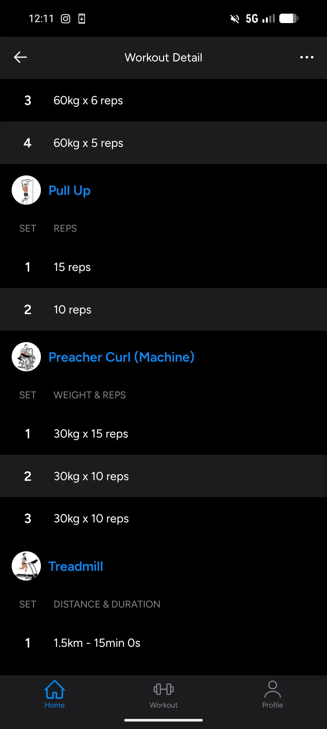Tap the download notification icon in status bar

click(x=82, y=19)
